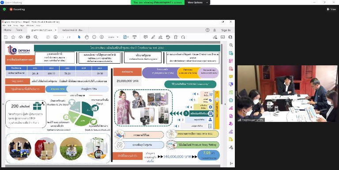Click the Recording indicator in Zoom
The height and width of the screenshot is (170, 339).
tap(17, 9)
